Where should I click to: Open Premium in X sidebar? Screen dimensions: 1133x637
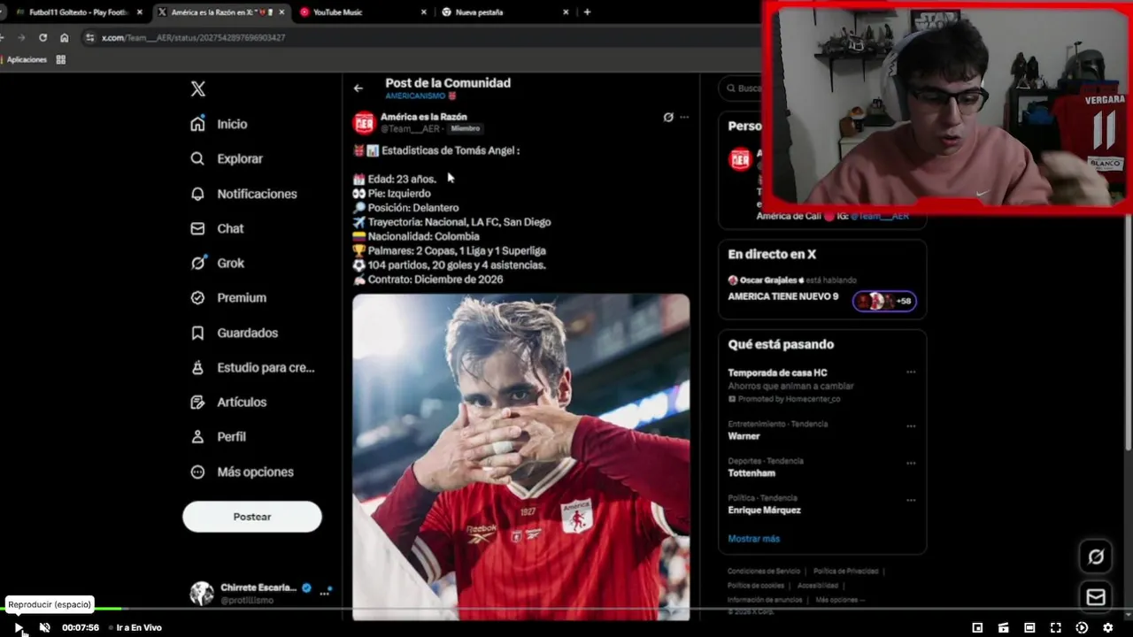click(228, 297)
